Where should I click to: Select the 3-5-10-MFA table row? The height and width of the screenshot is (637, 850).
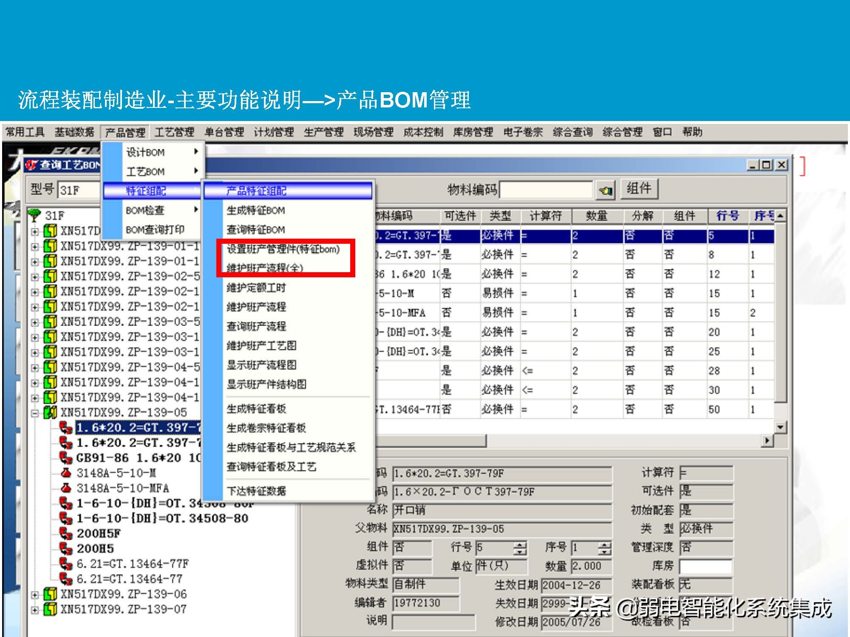point(574,313)
